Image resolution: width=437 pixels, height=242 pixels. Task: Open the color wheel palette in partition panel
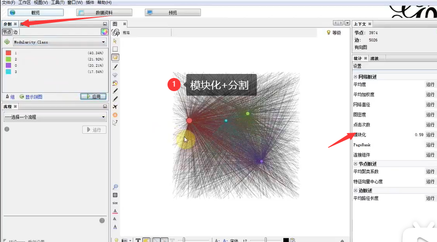click(104, 32)
